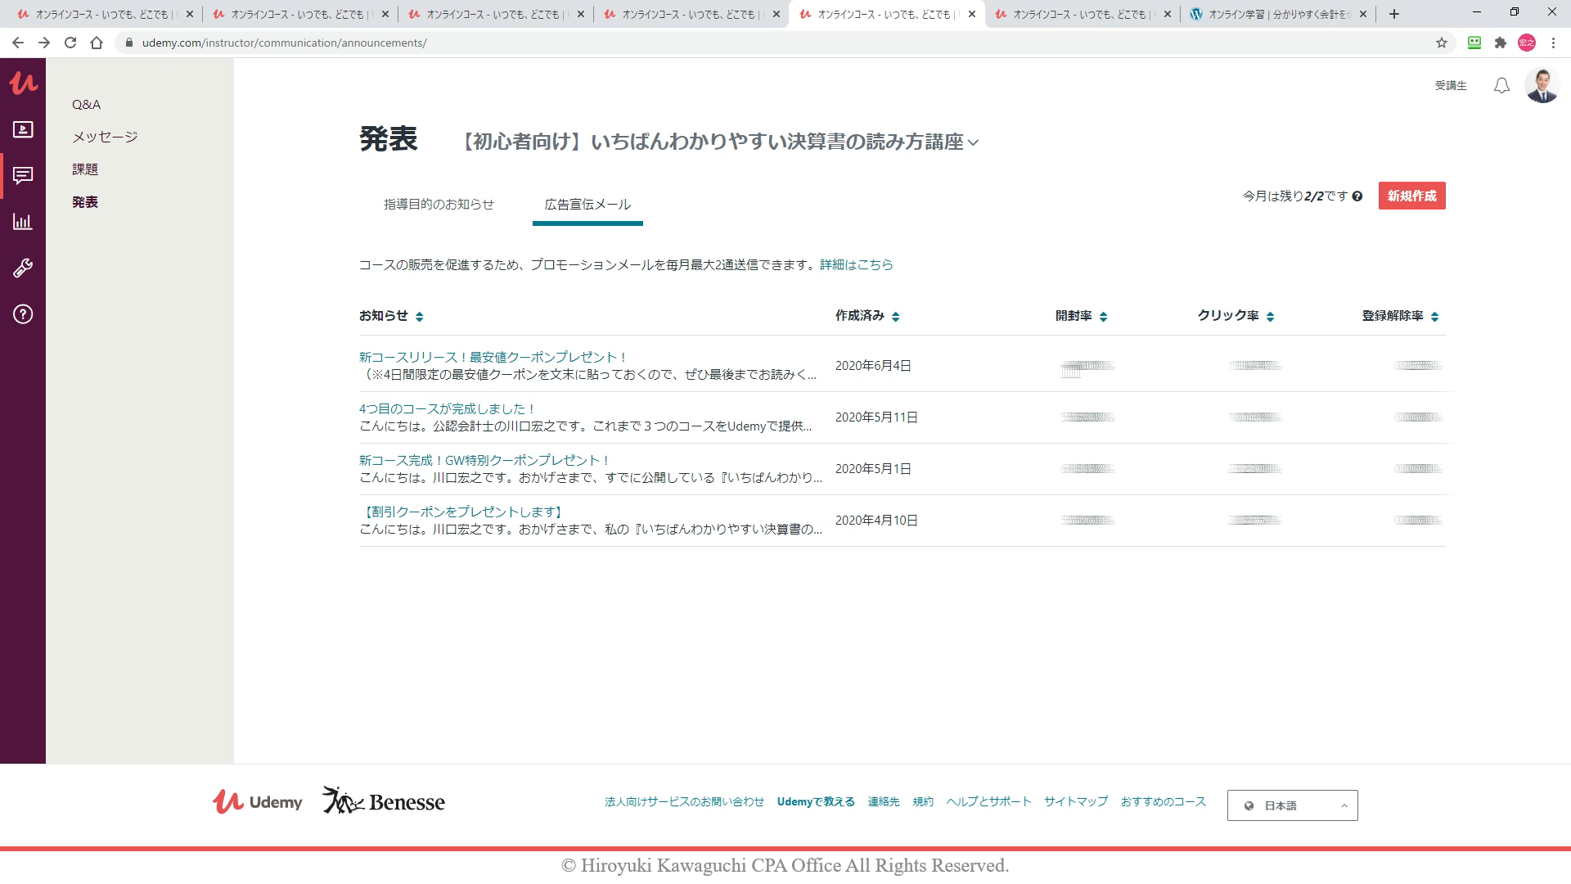The image size is (1571, 884).
Task: Open サイトマップ footer link
Action: coord(1076,801)
